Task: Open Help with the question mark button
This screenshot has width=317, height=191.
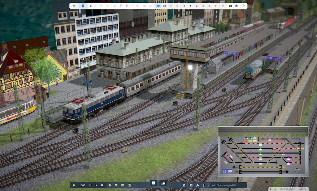Action: click(244, 5)
